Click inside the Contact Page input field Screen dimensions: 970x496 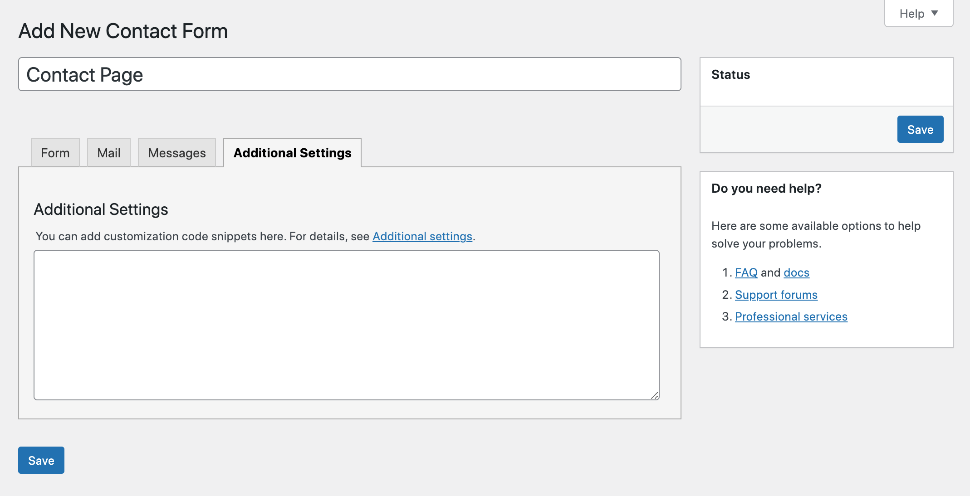coord(350,75)
